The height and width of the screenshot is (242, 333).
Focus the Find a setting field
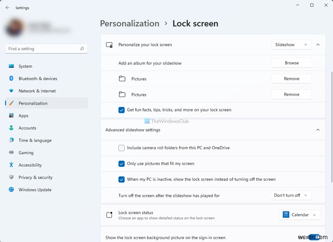pyautogui.click(x=46, y=48)
